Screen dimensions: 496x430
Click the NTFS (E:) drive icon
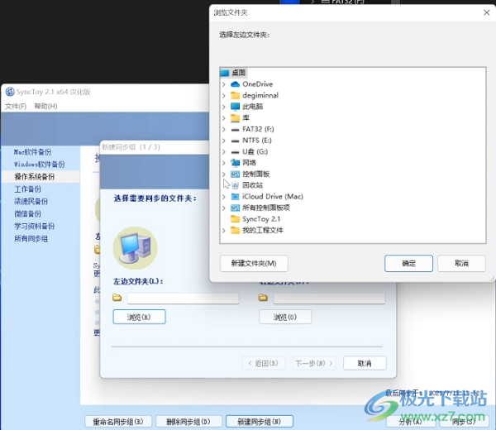tap(235, 141)
